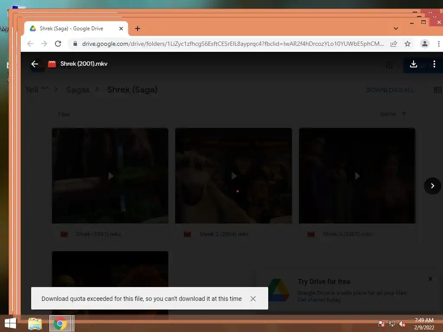Viewport: 443px width, 332px height.
Task: Download the Shrek (2001).mkv file
Action: [x=413, y=64]
